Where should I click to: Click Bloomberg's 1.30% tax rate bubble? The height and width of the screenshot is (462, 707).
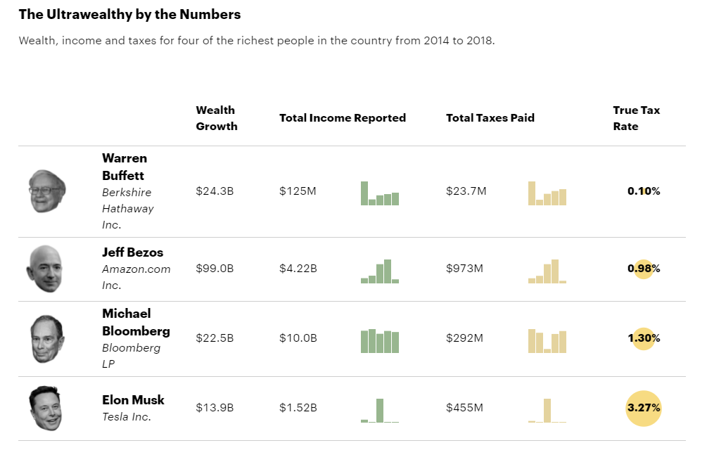[x=644, y=338]
